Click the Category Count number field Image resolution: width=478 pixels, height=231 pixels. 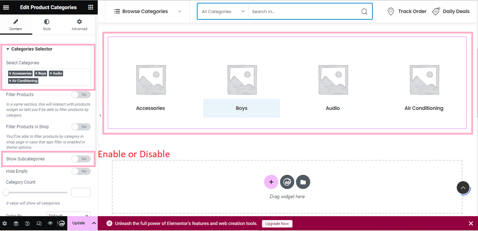click(81, 193)
